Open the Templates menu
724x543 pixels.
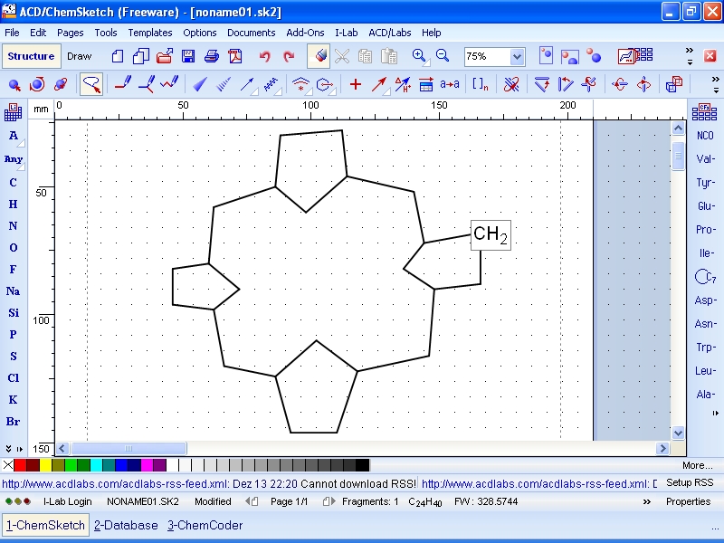(x=149, y=33)
